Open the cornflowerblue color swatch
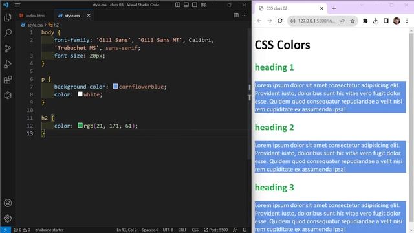Image resolution: width=414 pixels, height=233 pixels. point(115,86)
